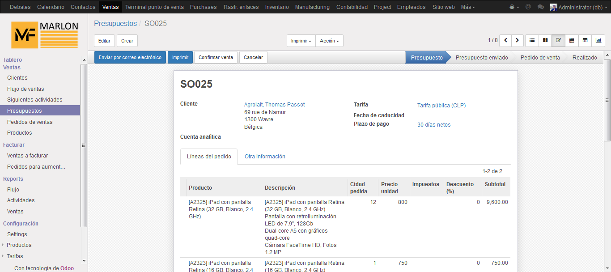Image resolution: width=611 pixels, height=272 pixels.
Task: Expand the Productos item under Configuración
Action: click(x=19, y=245)
